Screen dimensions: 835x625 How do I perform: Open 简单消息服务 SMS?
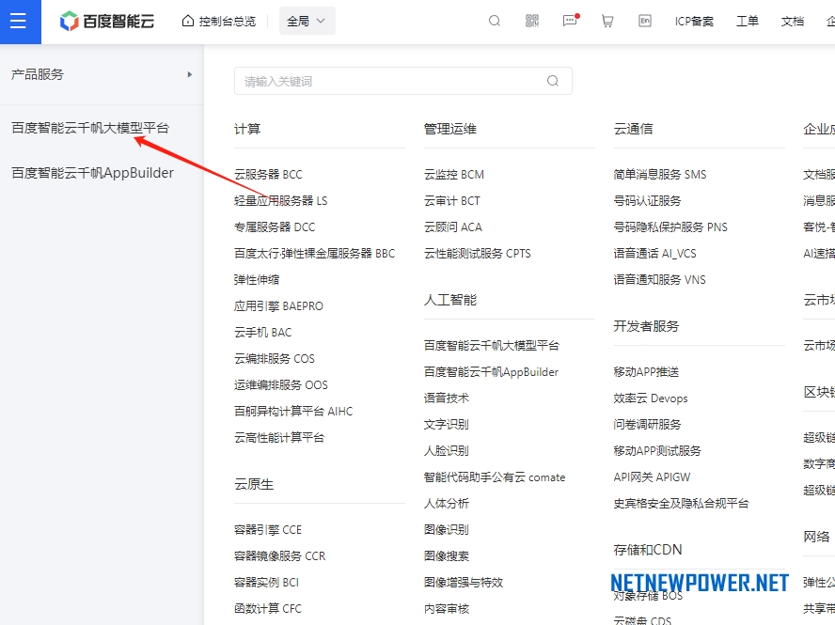point(660,175)
